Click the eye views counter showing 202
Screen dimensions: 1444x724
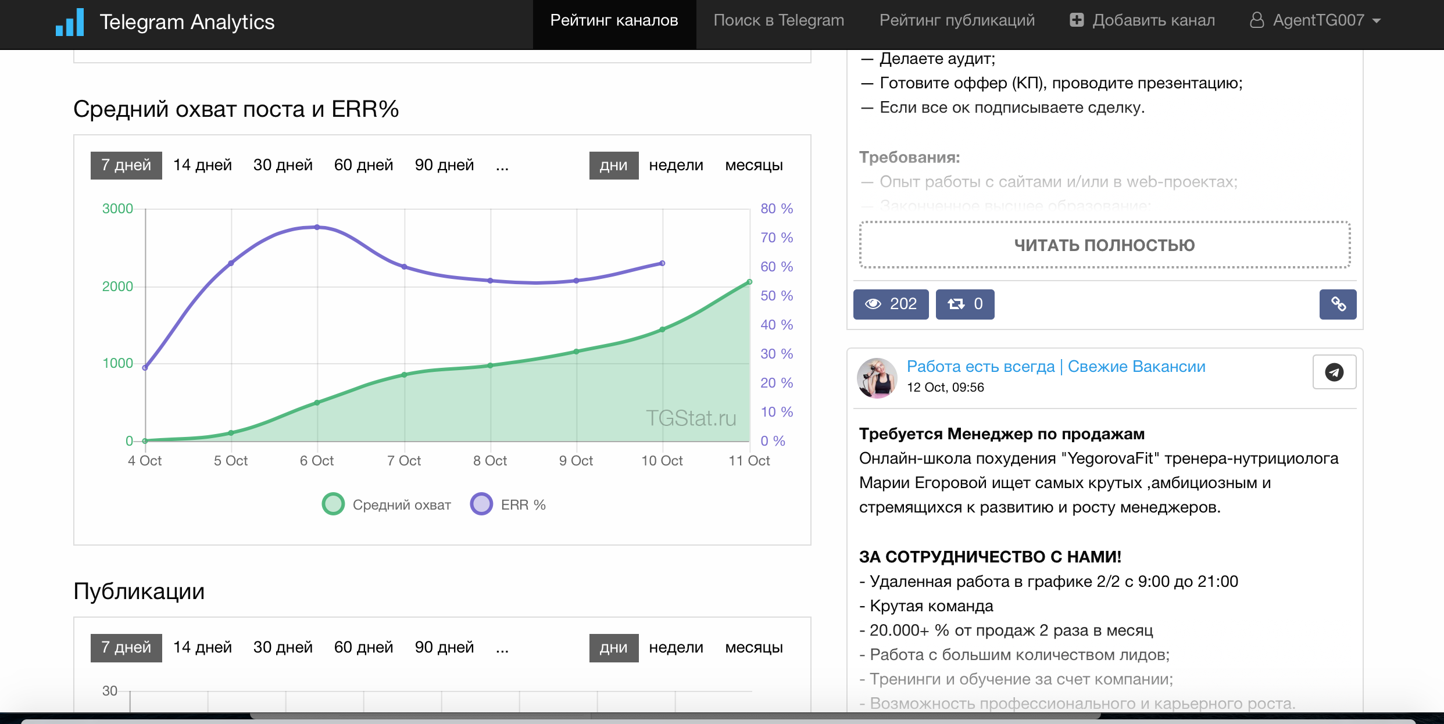891,304
